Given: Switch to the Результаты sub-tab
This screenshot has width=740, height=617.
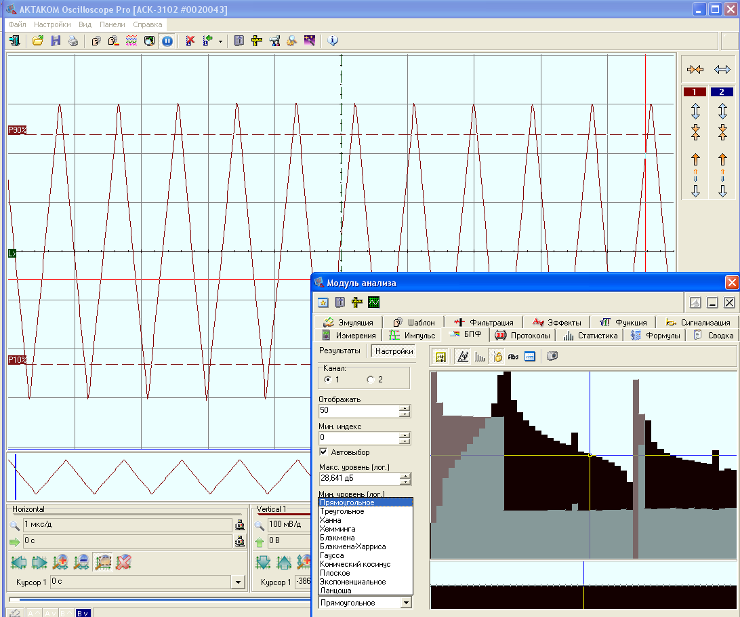Looking at the screenshot, I should tap(340, 351).
